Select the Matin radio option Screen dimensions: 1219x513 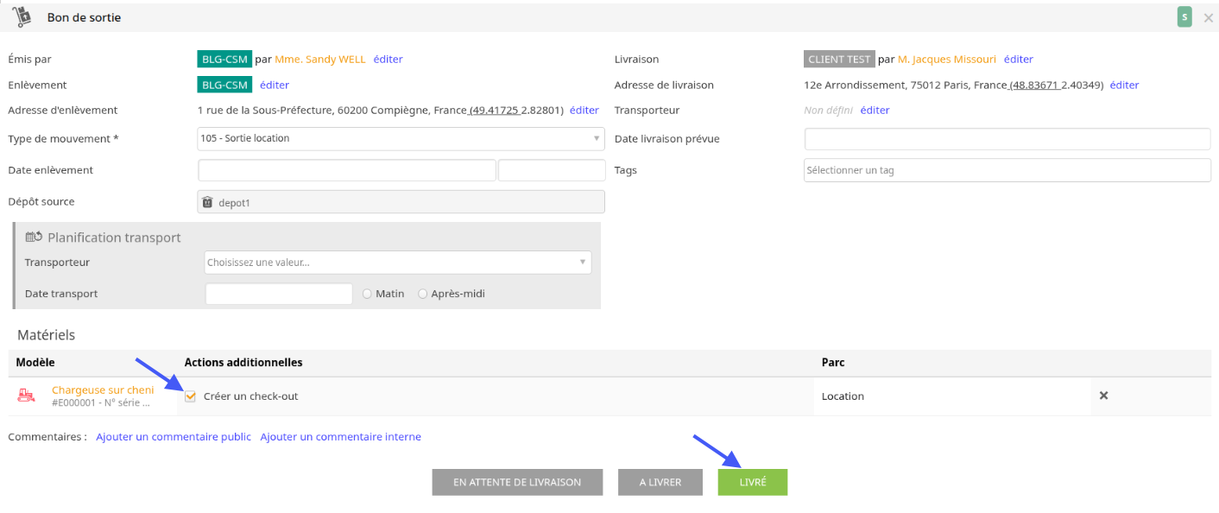tap(368, 294)
